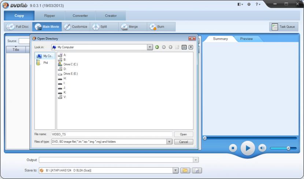Close the Open Directory dialog
The image size is (304, 179).
(x=192, y=39)
